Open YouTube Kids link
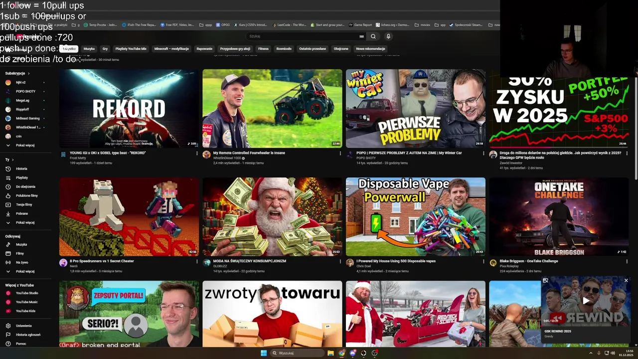This screenshot has width=638, height=359. pyautogui.click(x=25, y=311)
